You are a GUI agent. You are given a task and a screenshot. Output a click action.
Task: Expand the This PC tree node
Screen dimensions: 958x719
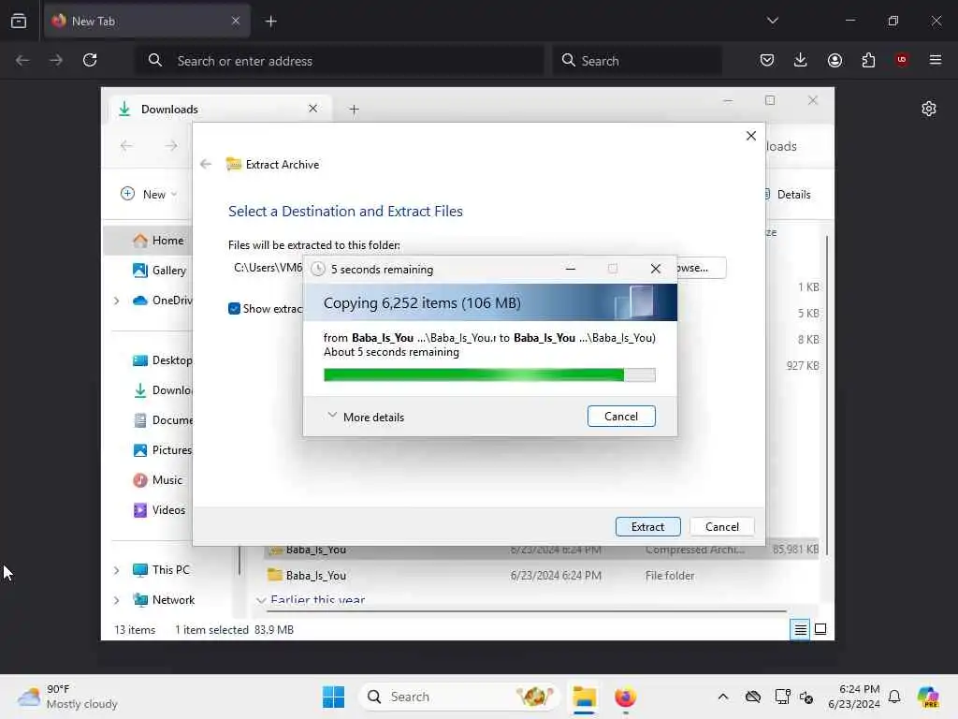(116, 570)
